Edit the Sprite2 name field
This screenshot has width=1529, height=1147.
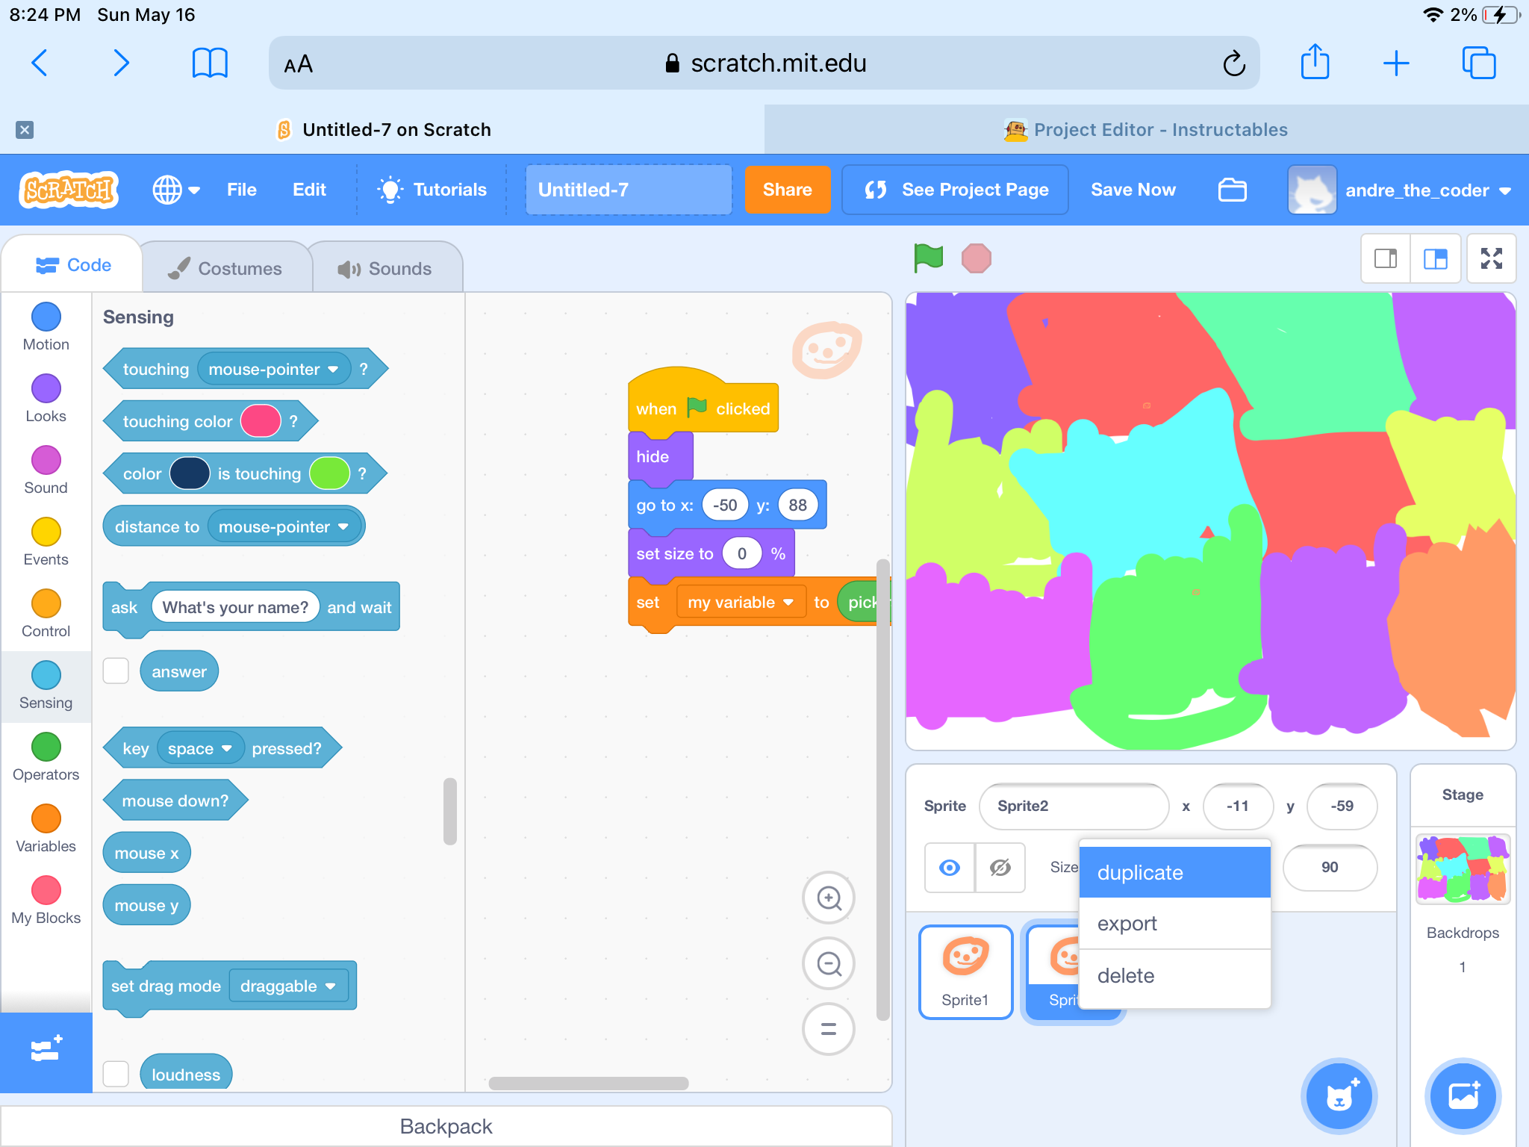(x=1074, y=806)
